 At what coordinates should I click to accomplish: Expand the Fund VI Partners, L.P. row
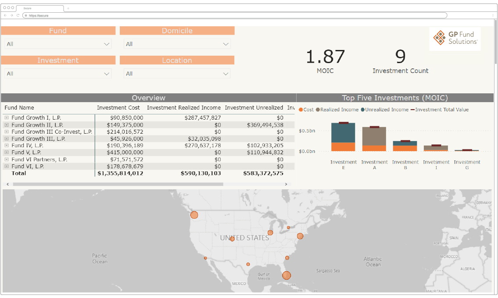6,160
